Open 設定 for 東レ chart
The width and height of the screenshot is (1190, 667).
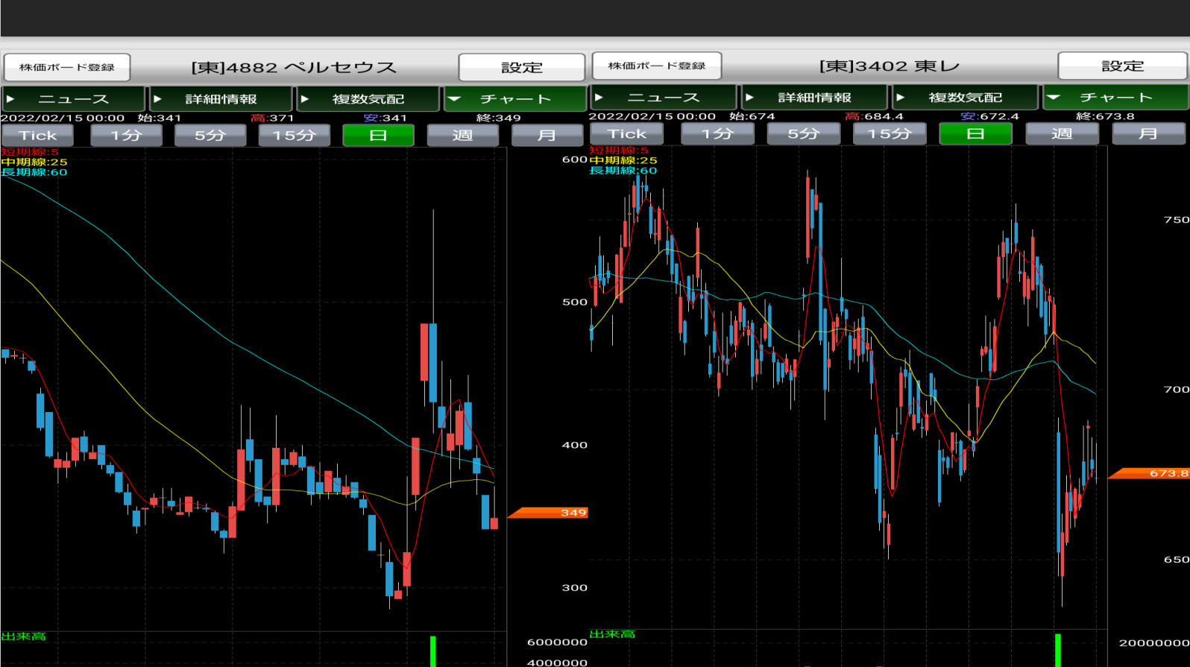(x=1121, y=66)
